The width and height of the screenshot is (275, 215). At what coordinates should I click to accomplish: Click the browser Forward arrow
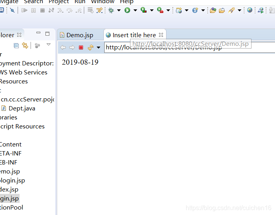click(72, 47)
